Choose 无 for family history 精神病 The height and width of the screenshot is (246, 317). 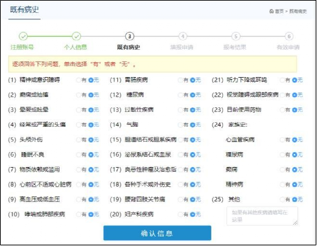click(x=294, y=184)
